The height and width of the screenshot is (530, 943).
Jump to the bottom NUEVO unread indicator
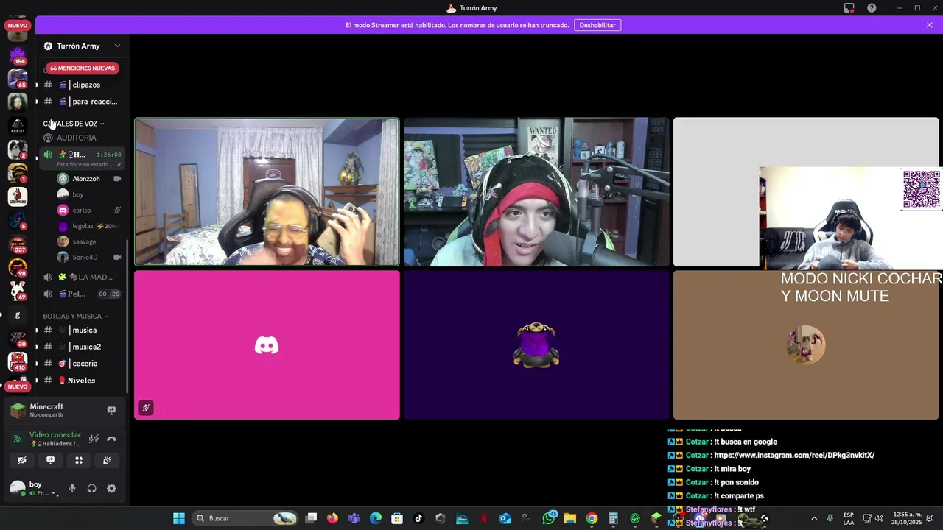(18, 386)
